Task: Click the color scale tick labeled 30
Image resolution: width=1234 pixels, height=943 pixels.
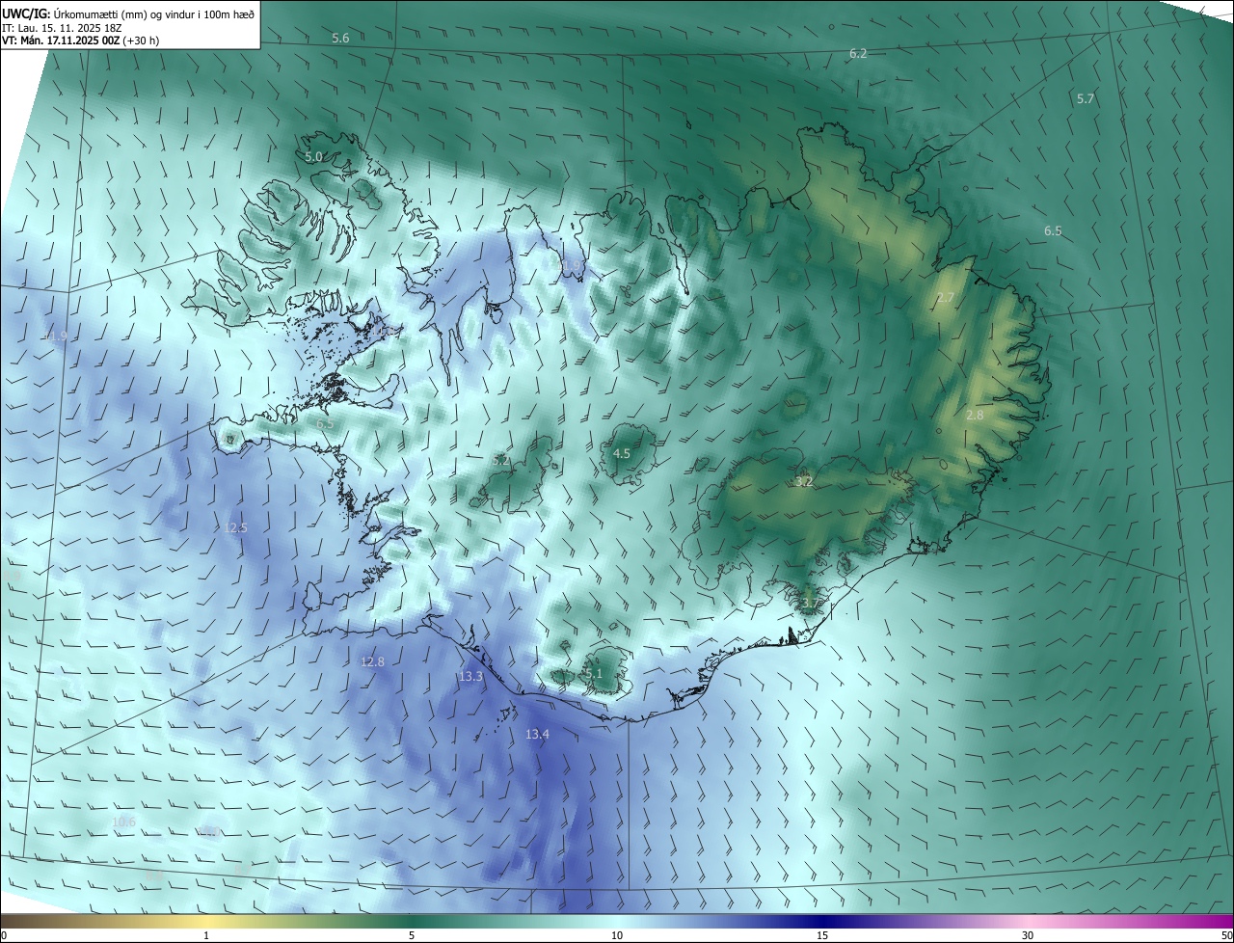Action: (1028, 935)
